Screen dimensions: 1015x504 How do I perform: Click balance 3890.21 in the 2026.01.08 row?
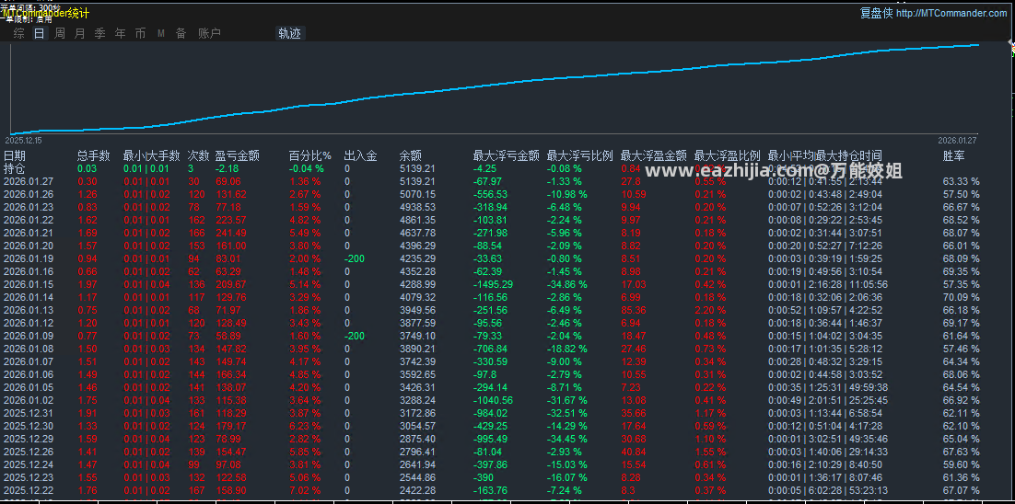tap(417, 349)
